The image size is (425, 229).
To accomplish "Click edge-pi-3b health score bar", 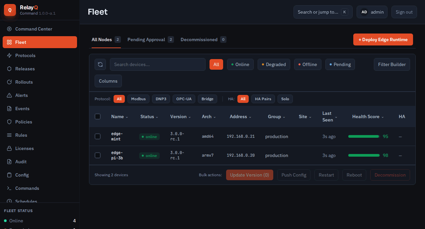I will pos(364,155).
